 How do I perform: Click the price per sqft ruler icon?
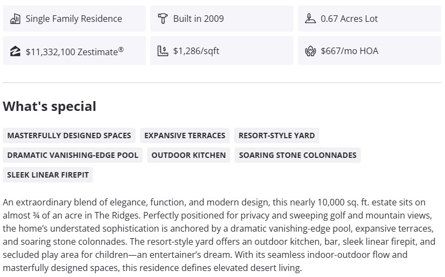tap(162, 51)
